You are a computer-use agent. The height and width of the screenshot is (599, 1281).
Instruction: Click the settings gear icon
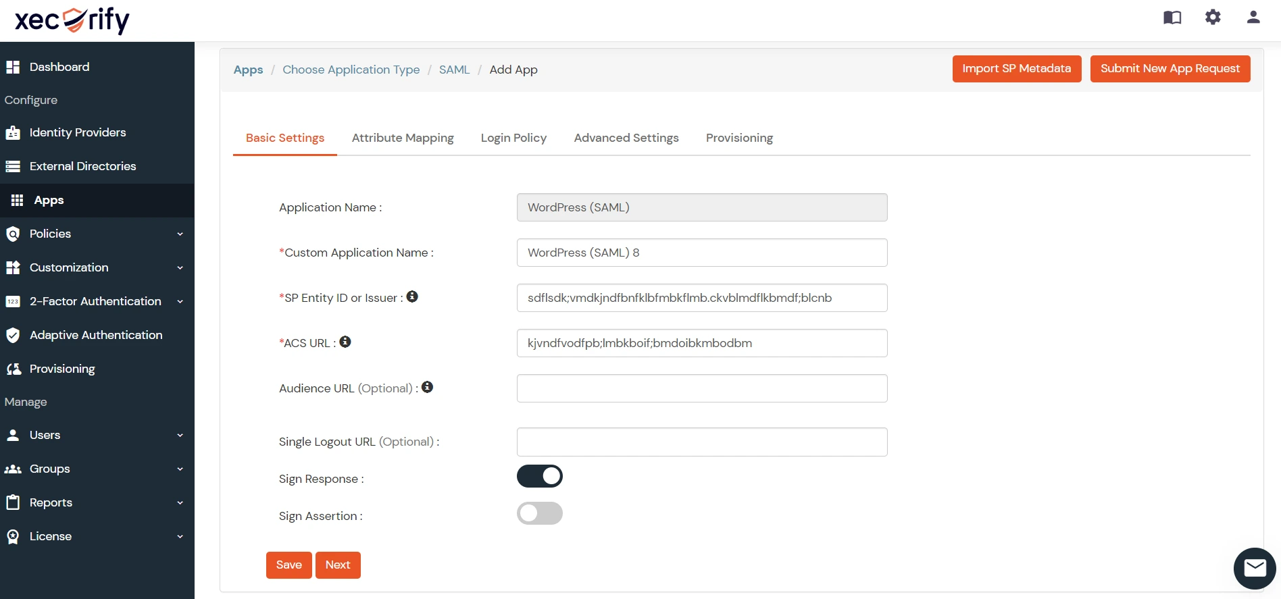point(1213,18)
